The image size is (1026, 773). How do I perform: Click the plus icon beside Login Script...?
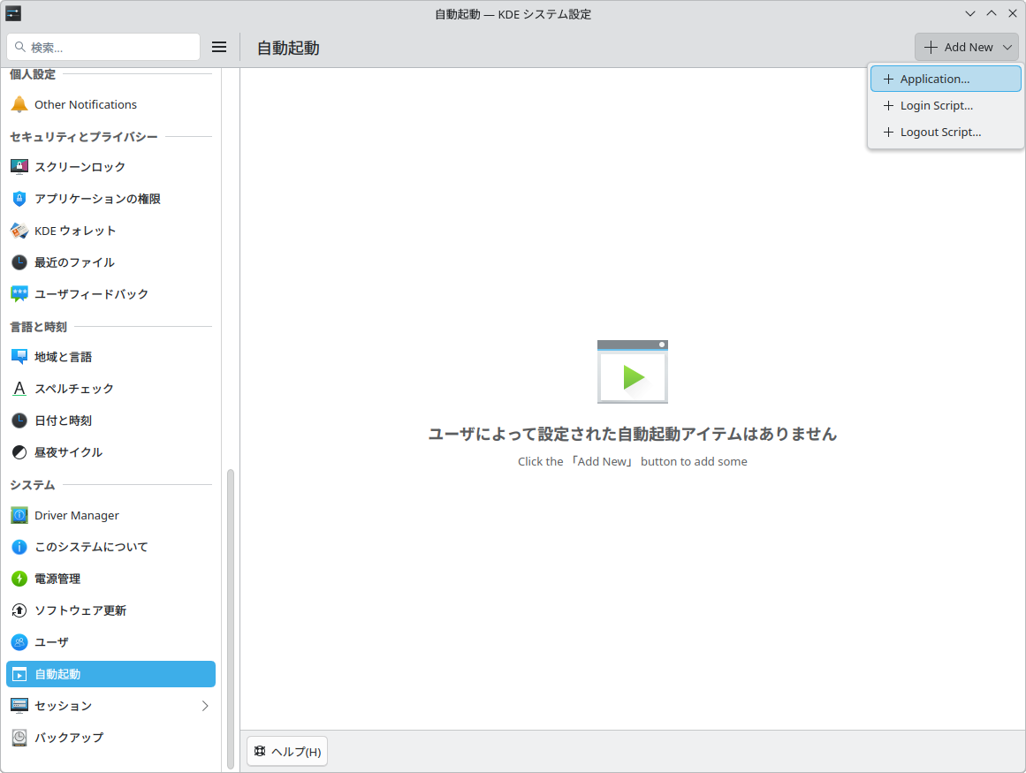coord(889,105)
